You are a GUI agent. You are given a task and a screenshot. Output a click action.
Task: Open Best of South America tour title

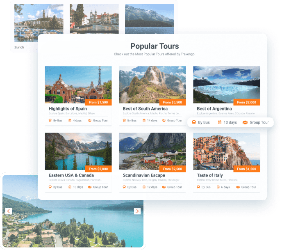(x=145, y=109)
